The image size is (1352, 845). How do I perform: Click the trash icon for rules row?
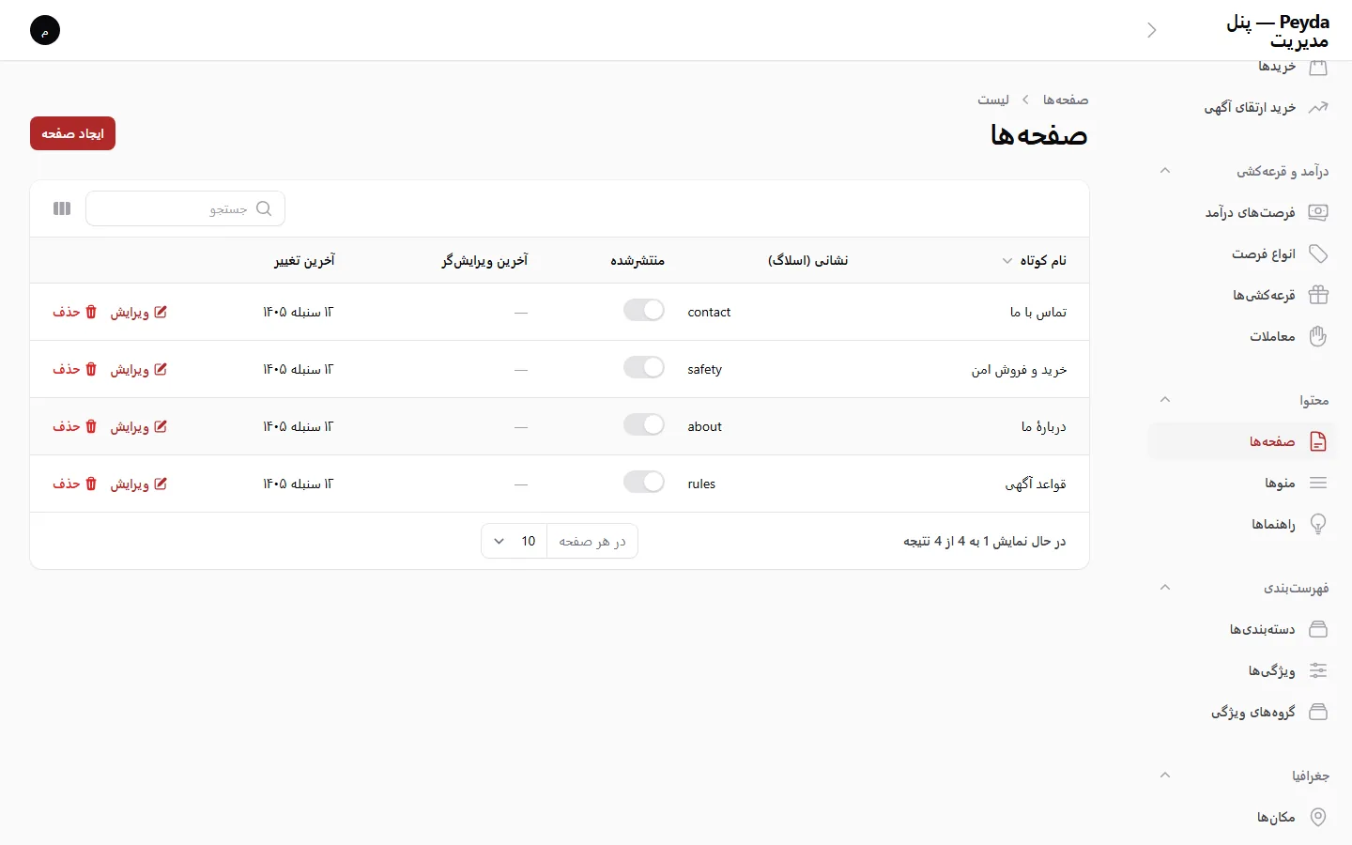[91, 484]
